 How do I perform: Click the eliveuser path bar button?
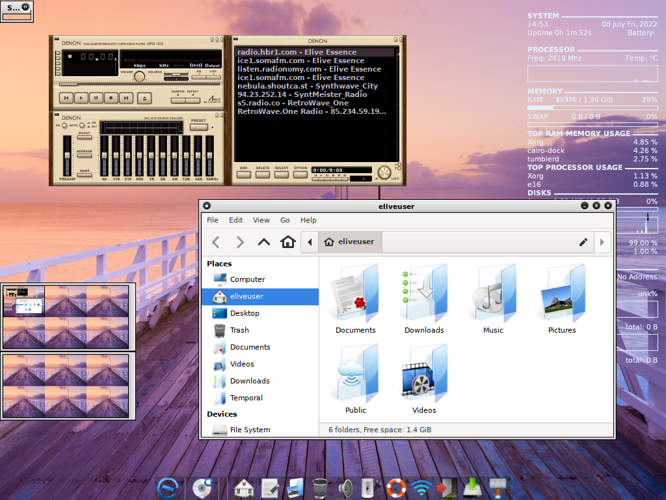click(350, 242)
